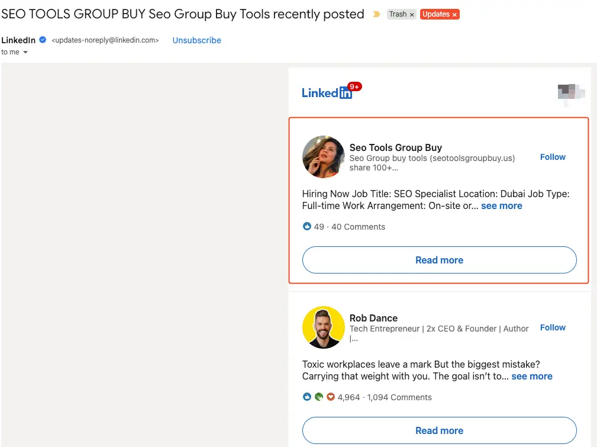Click the like reaction icon beside 49
Screen dimensions: 597x447
[306, 227]
